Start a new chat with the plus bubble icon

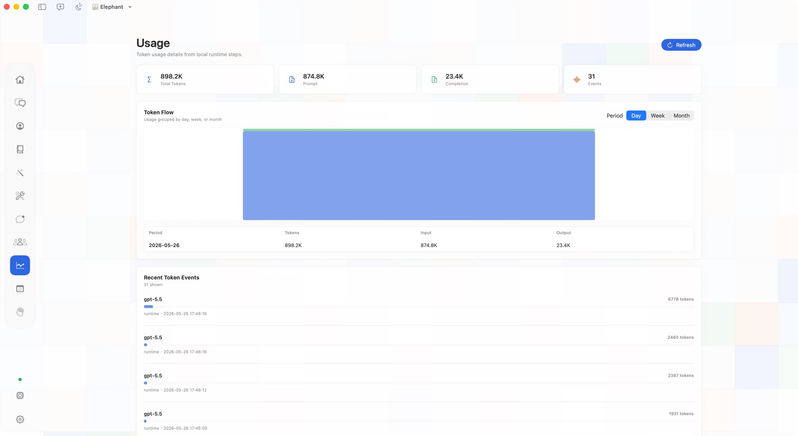pos(60,7)
